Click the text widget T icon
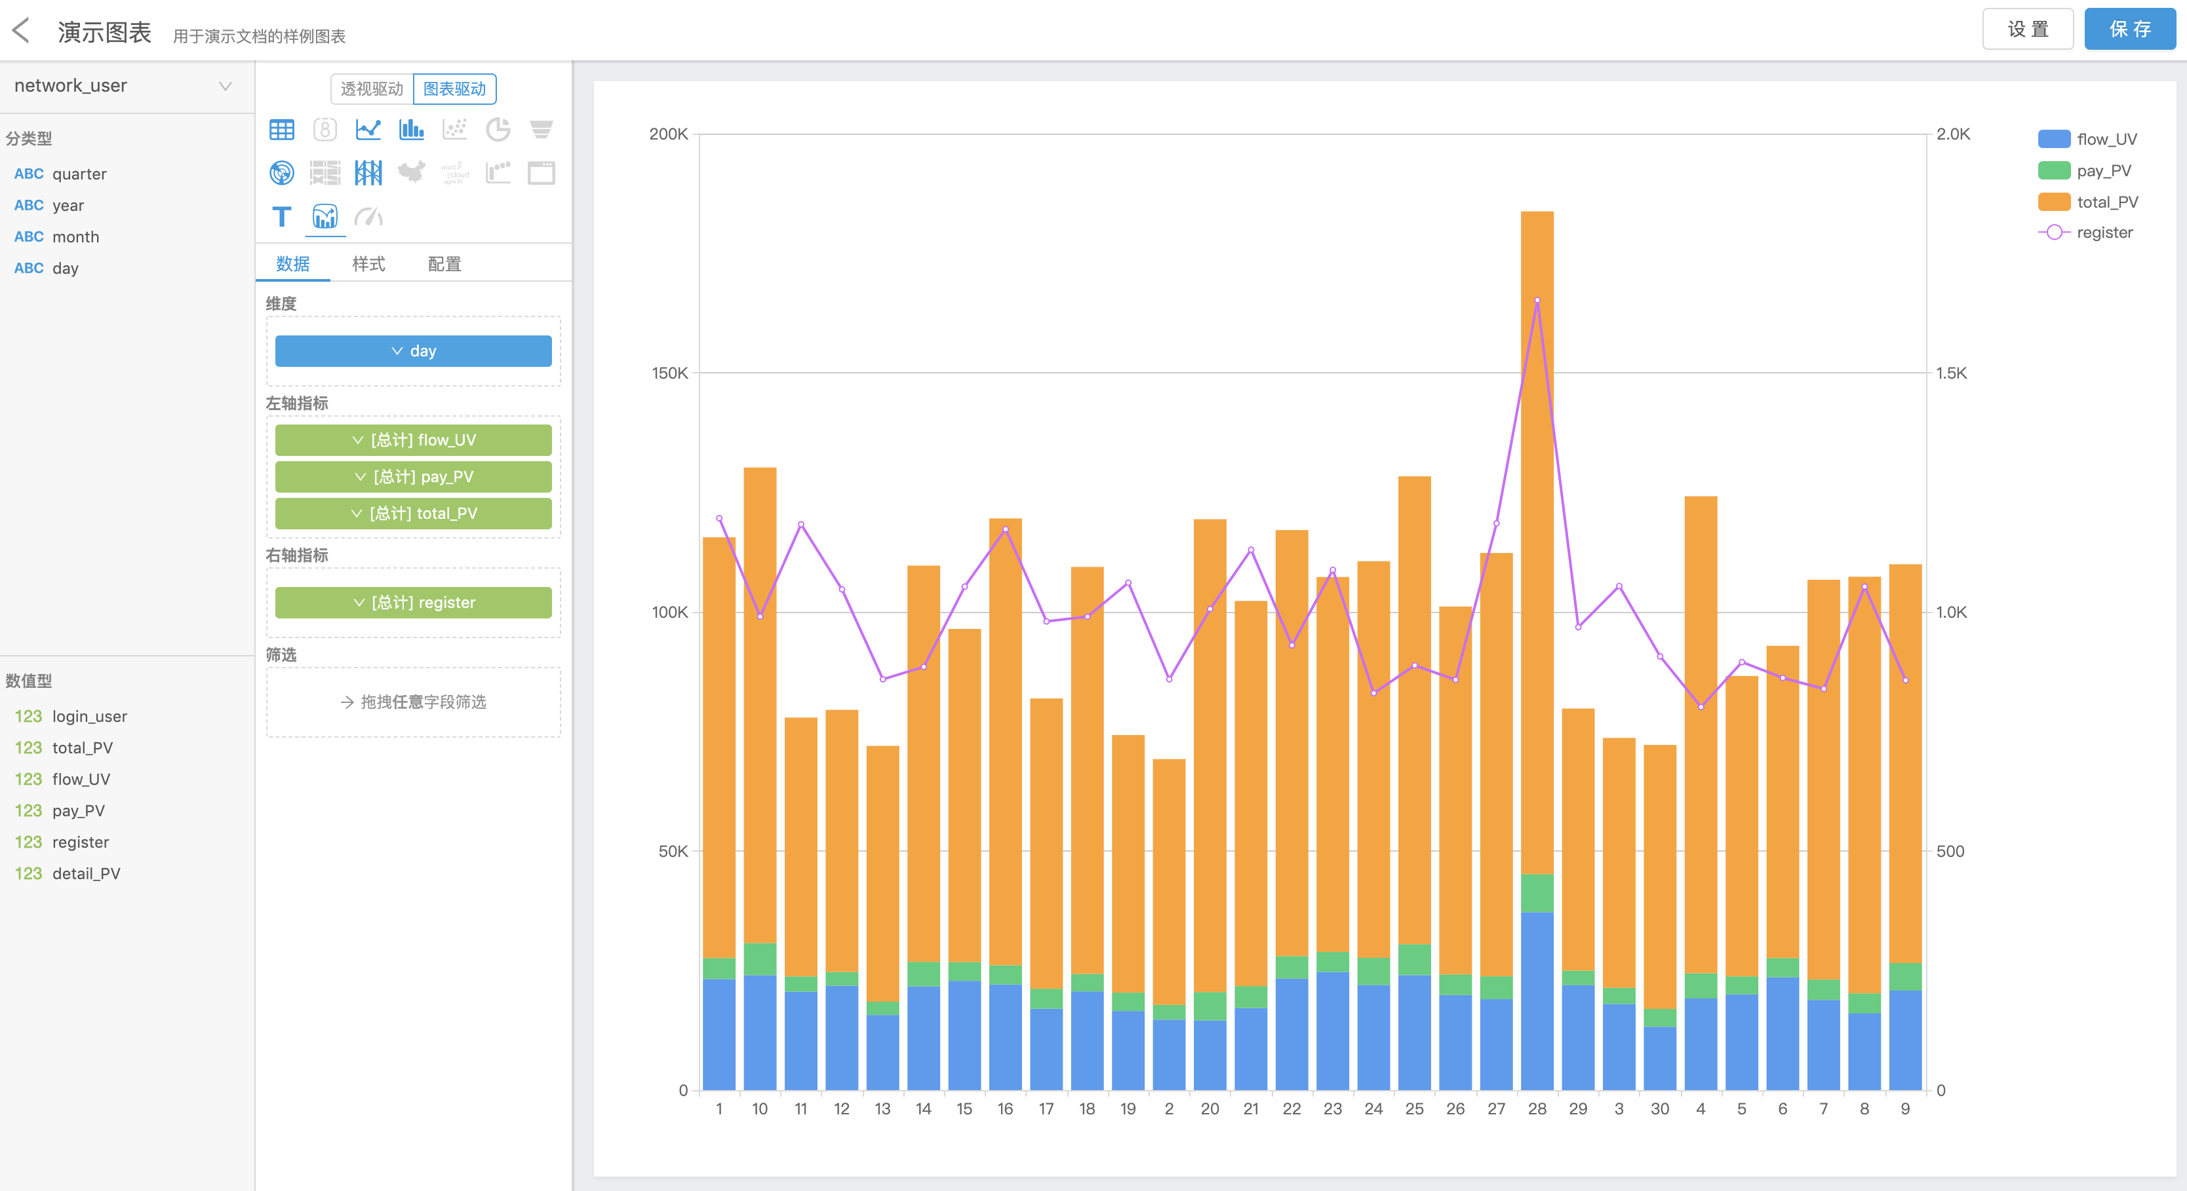The height and width of the screenshot is (1191, 2187). (x=281, y=217)
